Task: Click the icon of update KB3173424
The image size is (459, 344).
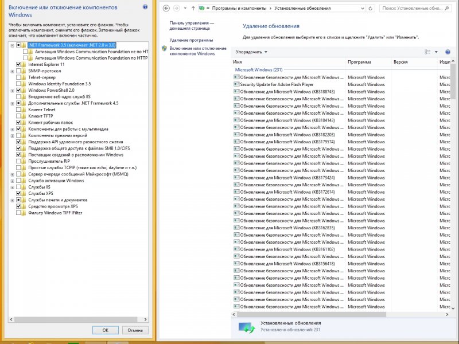Action: point(236,178)
